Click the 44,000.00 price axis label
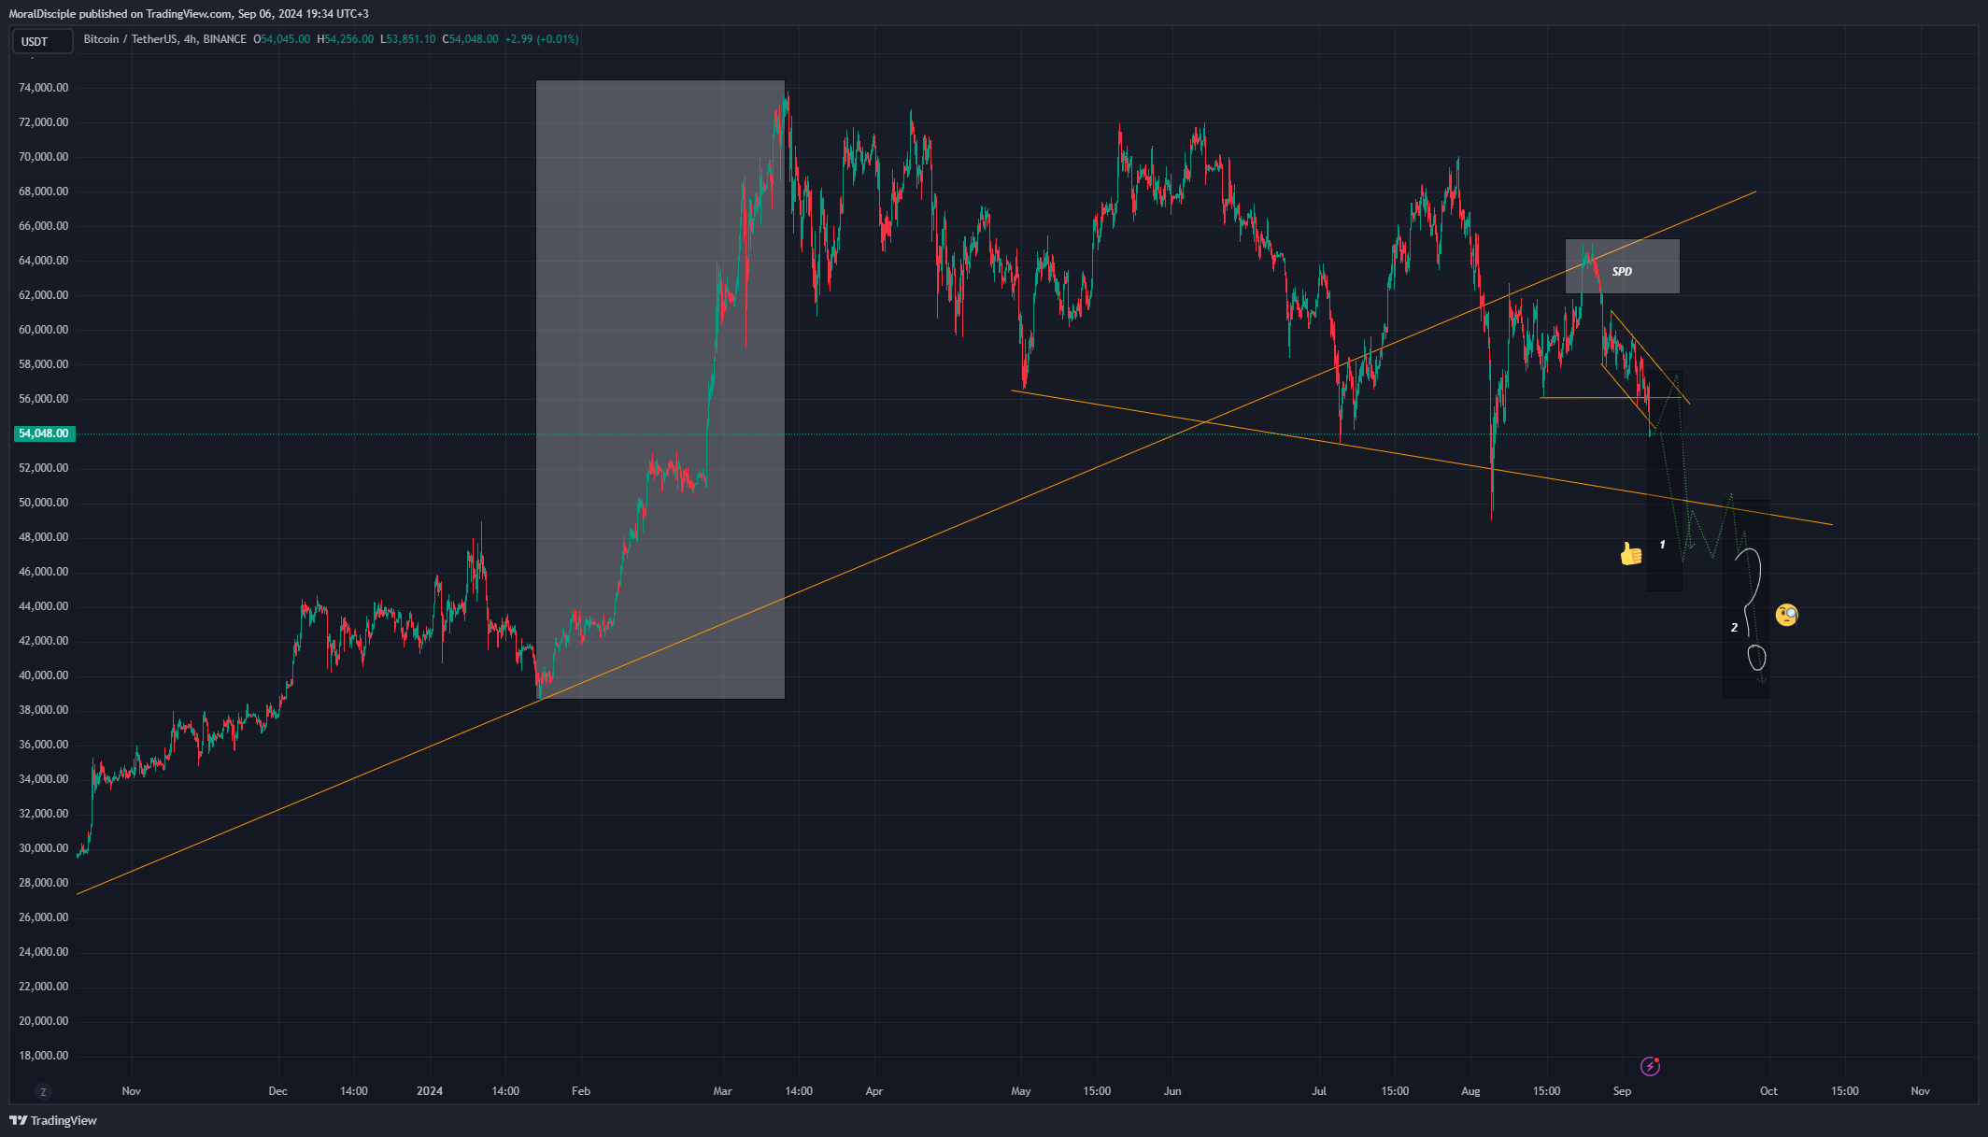This screenshot has height=1137, width=1988. (x=44, y=606)
